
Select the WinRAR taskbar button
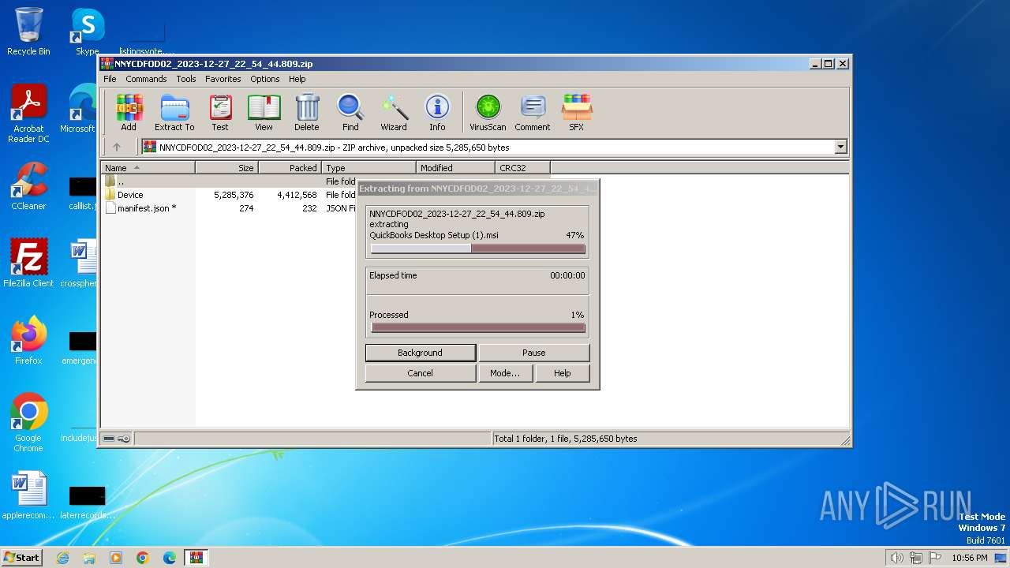coord(196,558)
